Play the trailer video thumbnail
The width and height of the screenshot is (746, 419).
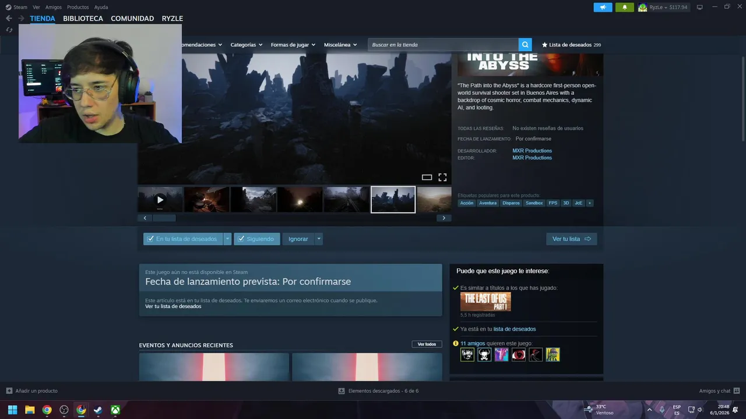[x=160, y=200]
